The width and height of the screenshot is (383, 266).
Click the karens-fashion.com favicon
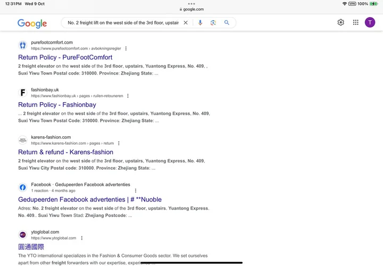point(23,140)
